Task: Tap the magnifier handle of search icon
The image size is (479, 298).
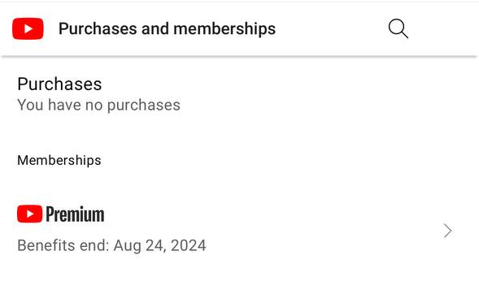Action: 405,34
